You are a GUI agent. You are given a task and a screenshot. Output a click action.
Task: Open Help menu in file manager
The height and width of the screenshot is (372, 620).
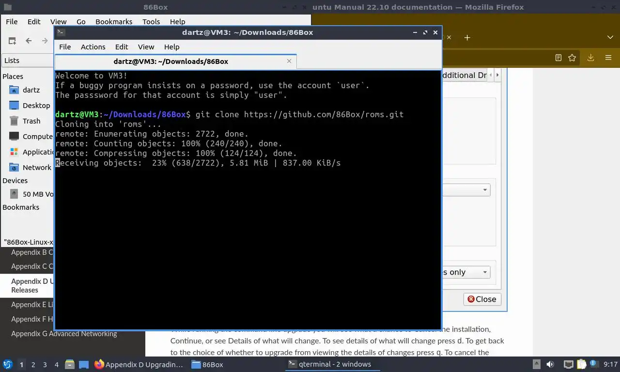177,22
